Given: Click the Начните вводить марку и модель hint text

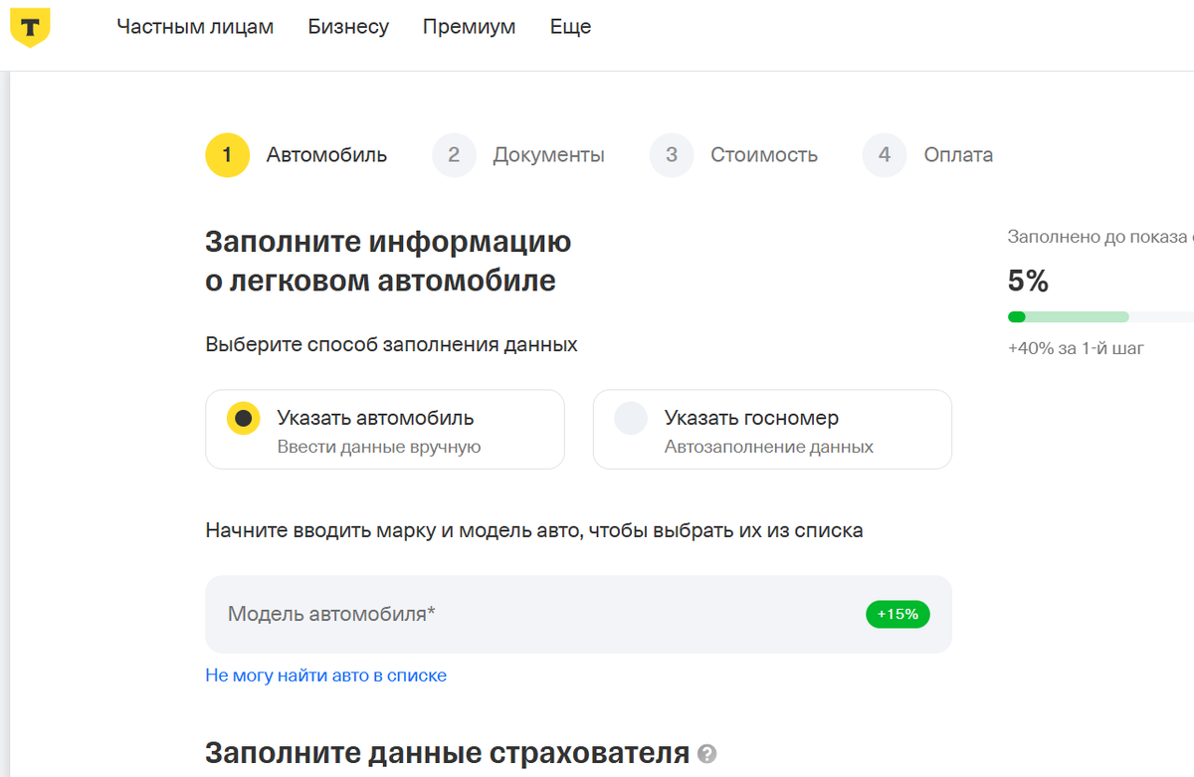Looking at the screenshot, I should point(534,530).
